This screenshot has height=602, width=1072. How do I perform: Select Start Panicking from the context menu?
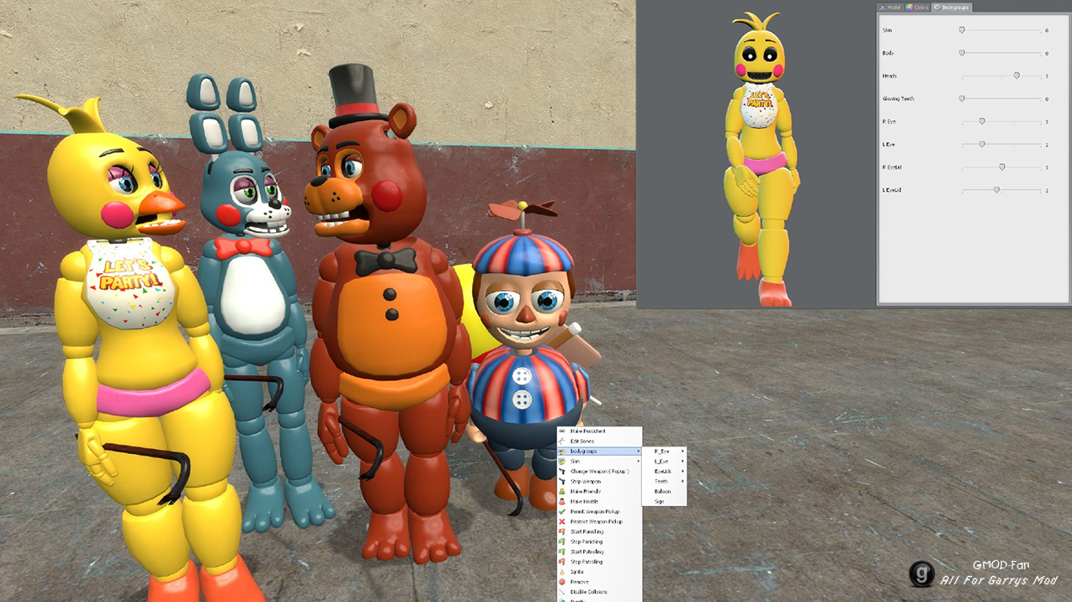(x=599, y=532)
